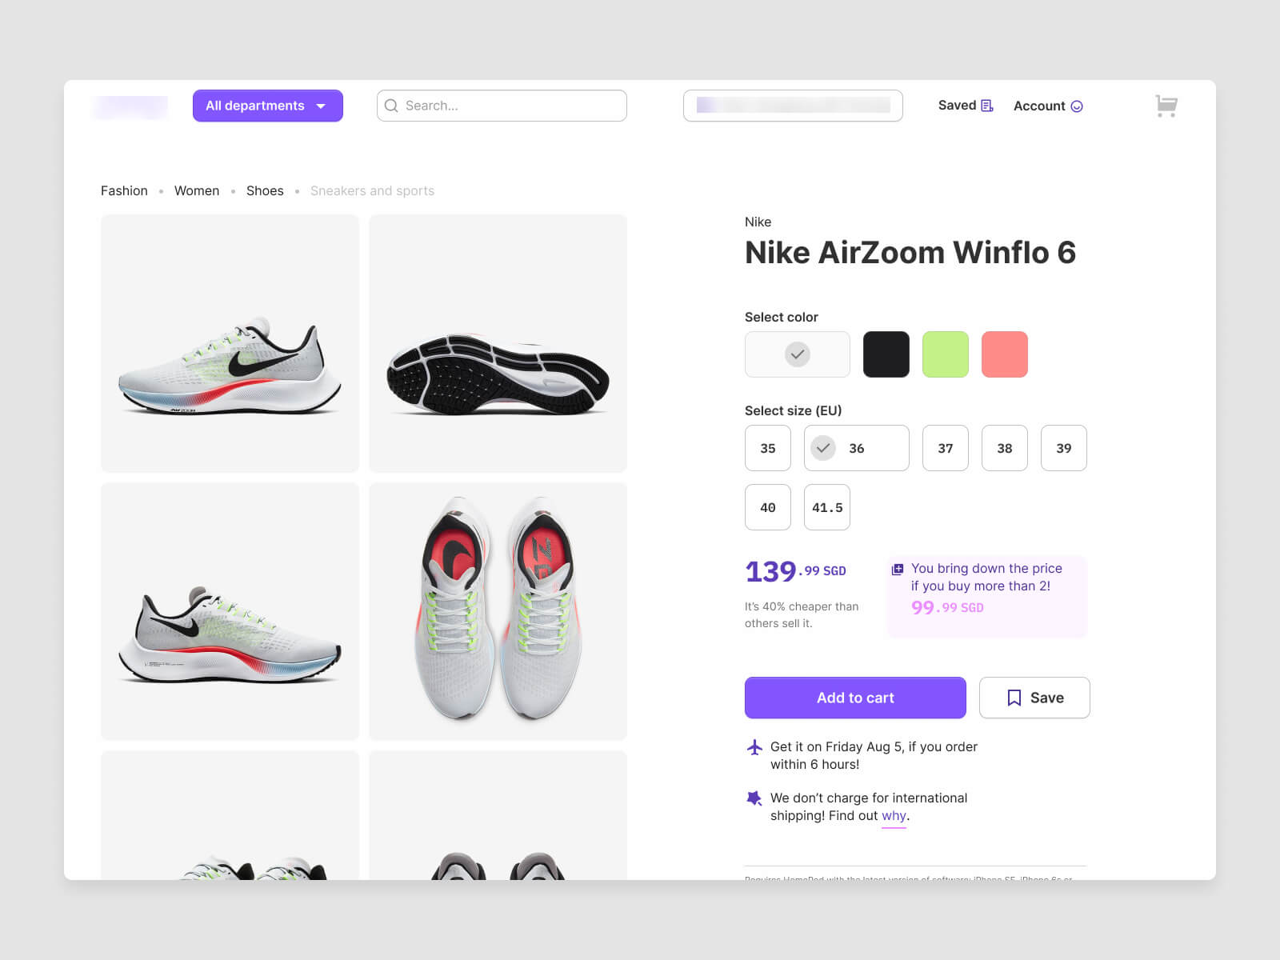The width and height of the screenshot is (1280, 960).
Task: Click the Account smiley icon
Action: point(1077,106)
